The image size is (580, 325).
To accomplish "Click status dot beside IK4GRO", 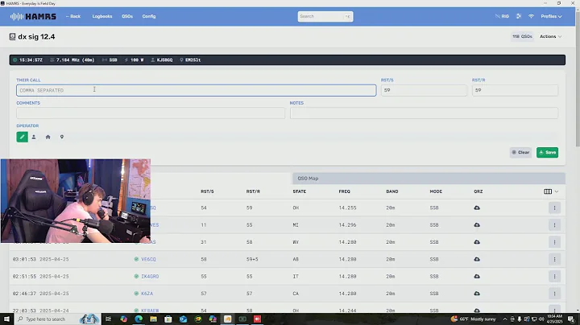I will [x=136, y=276].
